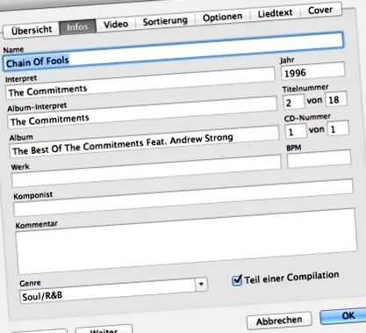Click the Abbrechen button
Viewport: 366px width, 333px height.
[x=279, y=321]
